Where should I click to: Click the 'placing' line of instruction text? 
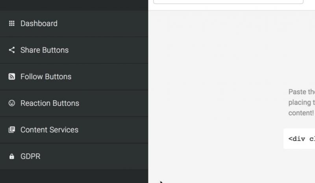302,103
